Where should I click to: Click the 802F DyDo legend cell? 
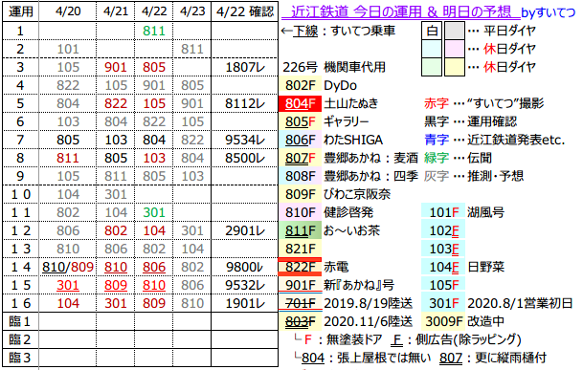click(300, 85)
